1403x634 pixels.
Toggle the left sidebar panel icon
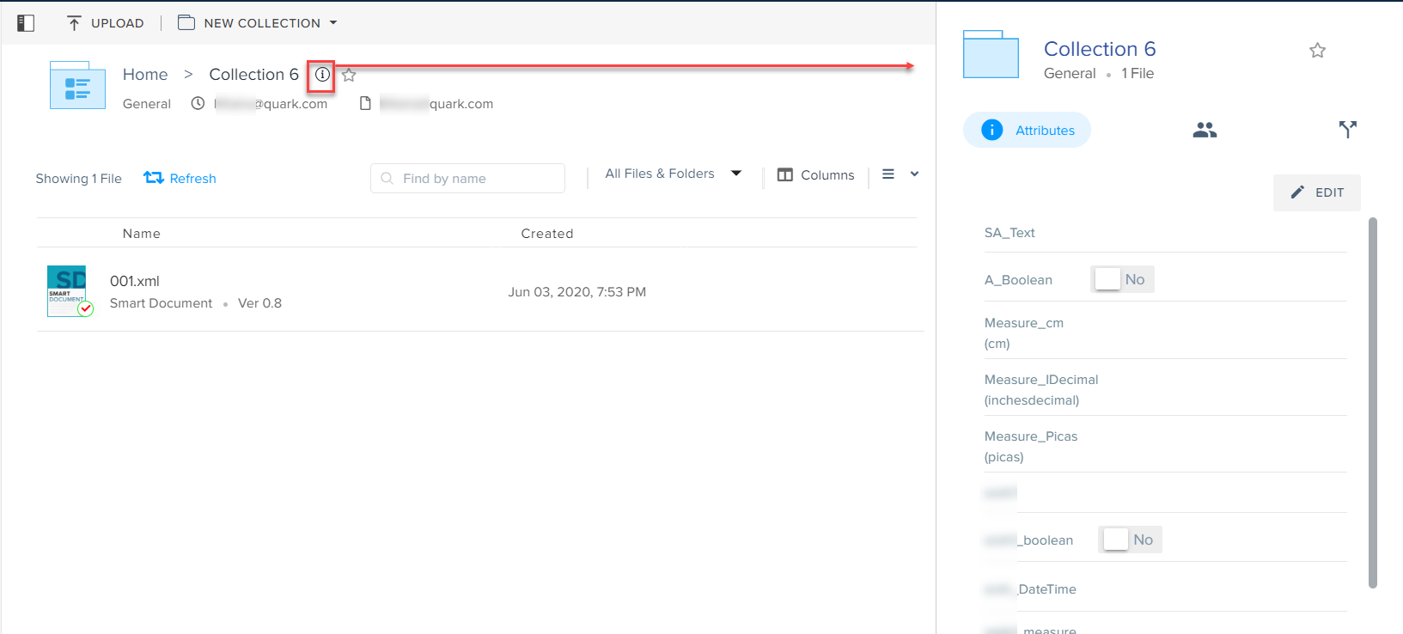coord(26,23)
